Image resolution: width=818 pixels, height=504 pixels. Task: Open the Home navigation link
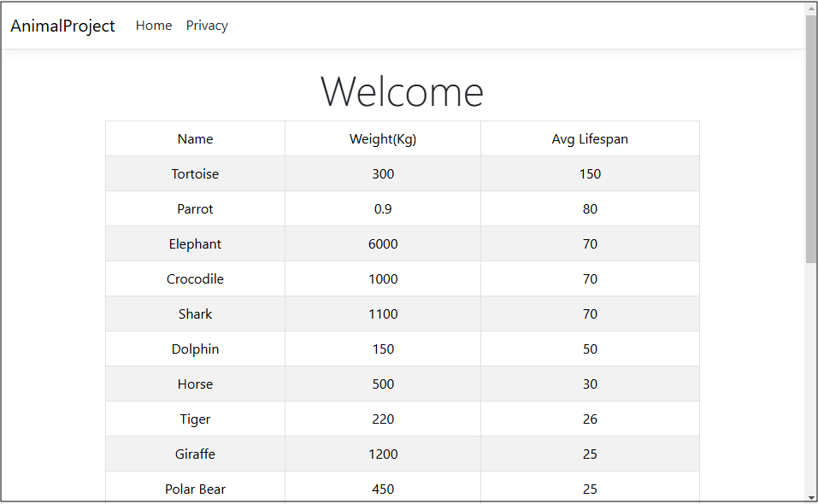click(x=153, y=26)
